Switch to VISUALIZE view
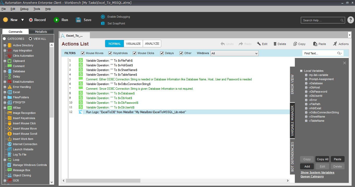 [133, 44]
